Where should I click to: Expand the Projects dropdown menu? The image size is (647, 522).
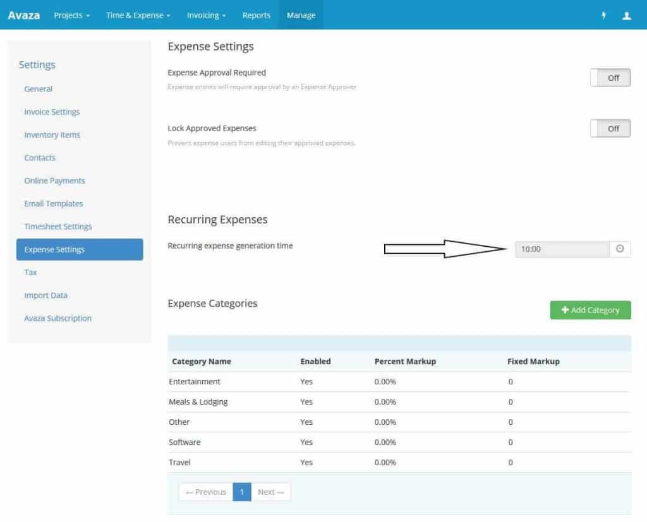tap(71, 15)
